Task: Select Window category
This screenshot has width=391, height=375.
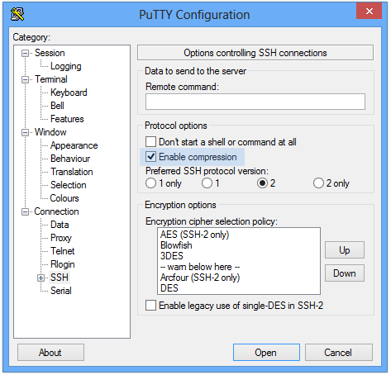Action: (50, 132)
